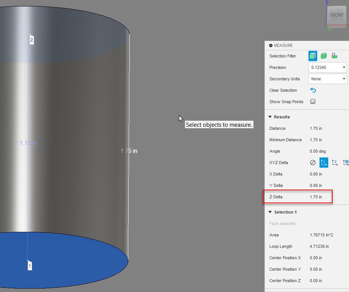Click the Clear Selection undo arrow
Image resolution: width=349 pixels, height=292 pixels.
(313, 90)
